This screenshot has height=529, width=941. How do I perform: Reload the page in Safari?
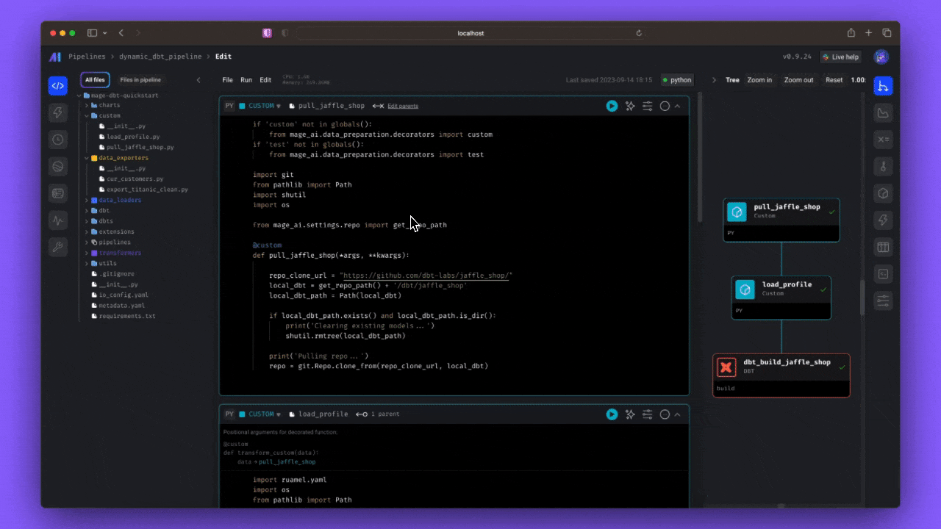tap(639, 33)
